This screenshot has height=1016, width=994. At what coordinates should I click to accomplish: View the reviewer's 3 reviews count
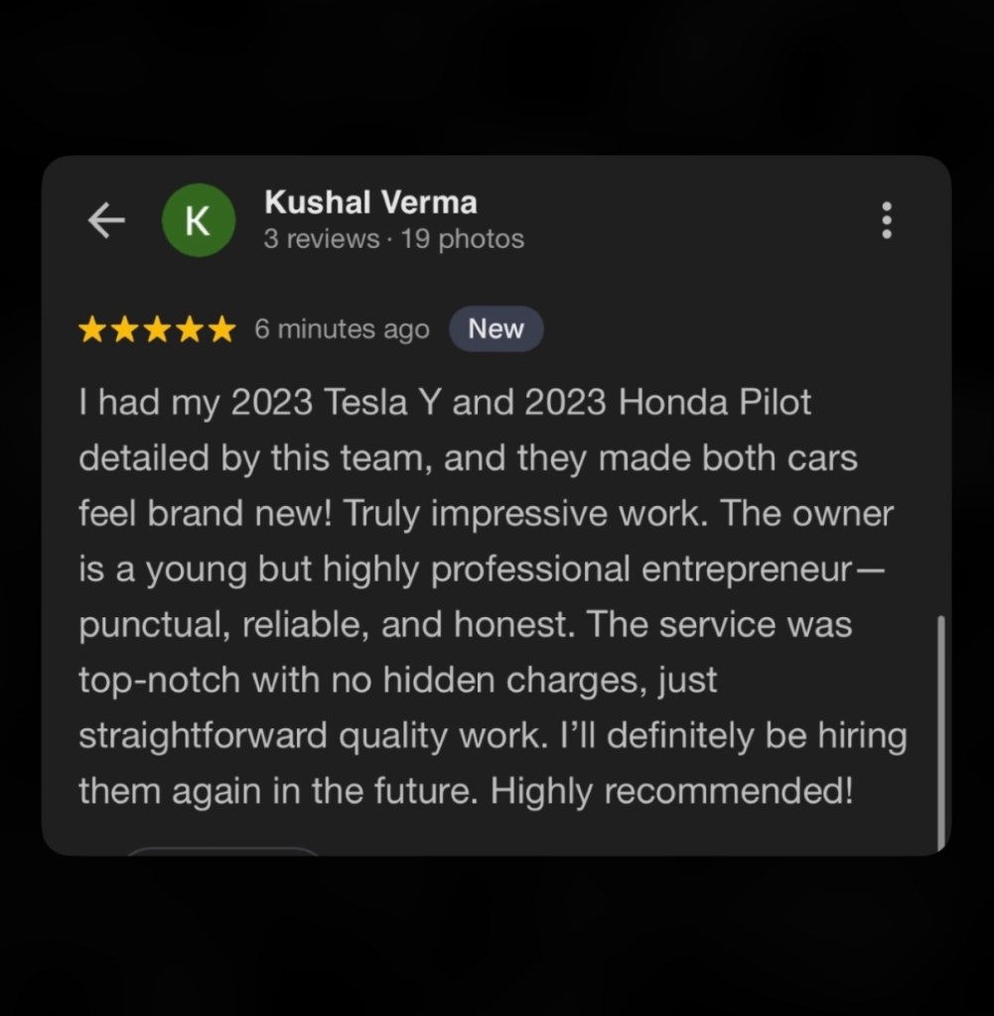coord(321,239)
